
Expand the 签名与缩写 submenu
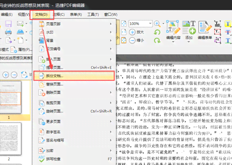(x=74, y=140)
